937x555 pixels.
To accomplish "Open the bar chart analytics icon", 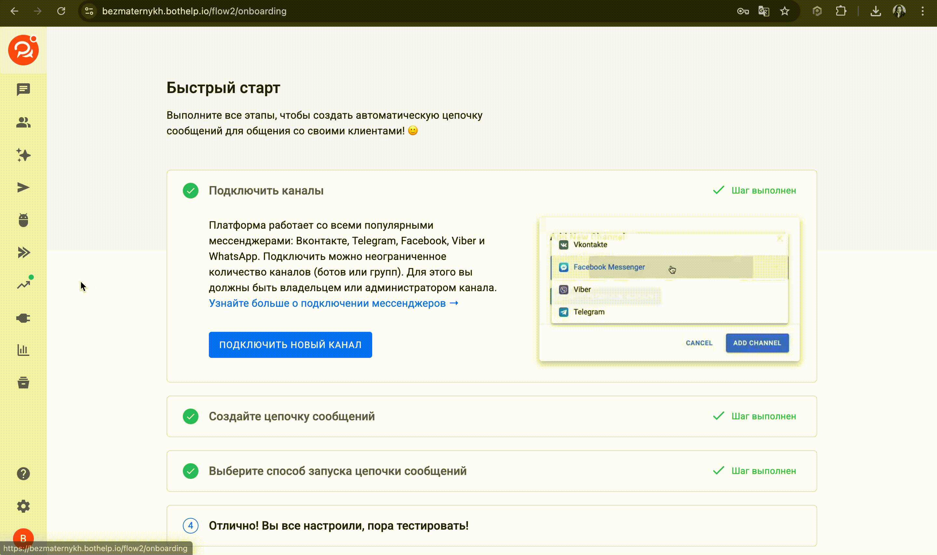I will 23,350.
